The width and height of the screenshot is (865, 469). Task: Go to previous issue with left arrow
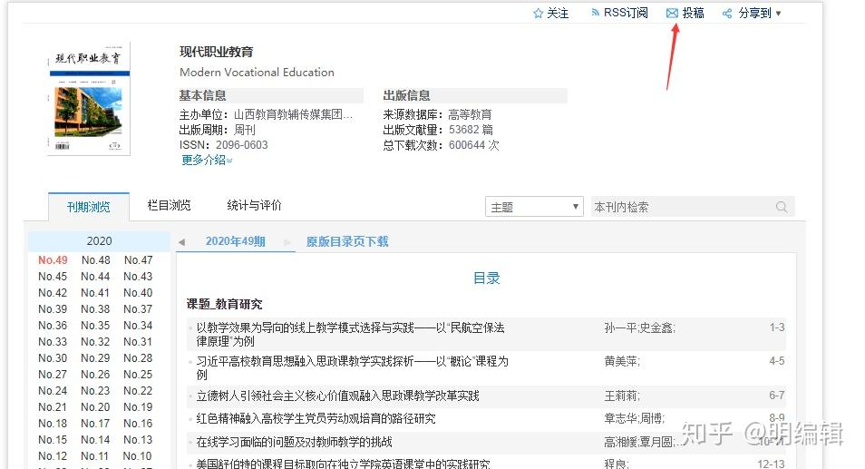coord(181,242)
